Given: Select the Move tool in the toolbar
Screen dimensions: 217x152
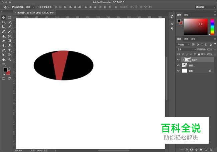Looking at the screenshot, I should coord(3,17).
